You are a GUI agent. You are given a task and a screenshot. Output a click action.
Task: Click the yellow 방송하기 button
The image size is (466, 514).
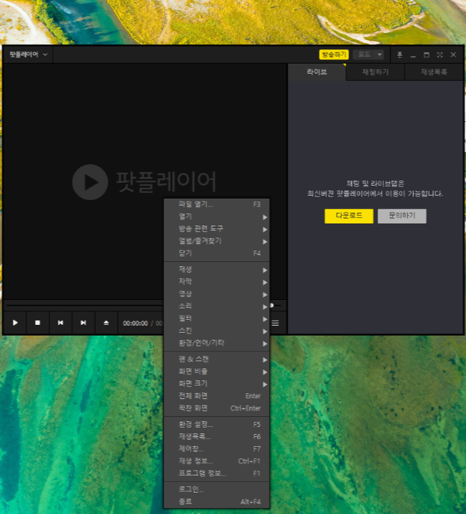[x=333, y=54]
